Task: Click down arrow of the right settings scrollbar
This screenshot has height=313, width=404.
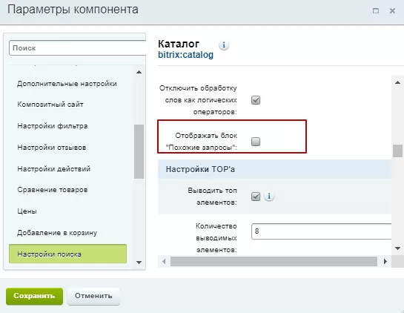Action: click(397, 248)
